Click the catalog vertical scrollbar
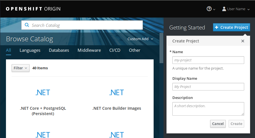 (161, 48)
